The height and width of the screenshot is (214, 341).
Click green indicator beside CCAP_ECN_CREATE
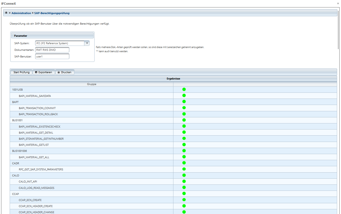click(184, 200)
